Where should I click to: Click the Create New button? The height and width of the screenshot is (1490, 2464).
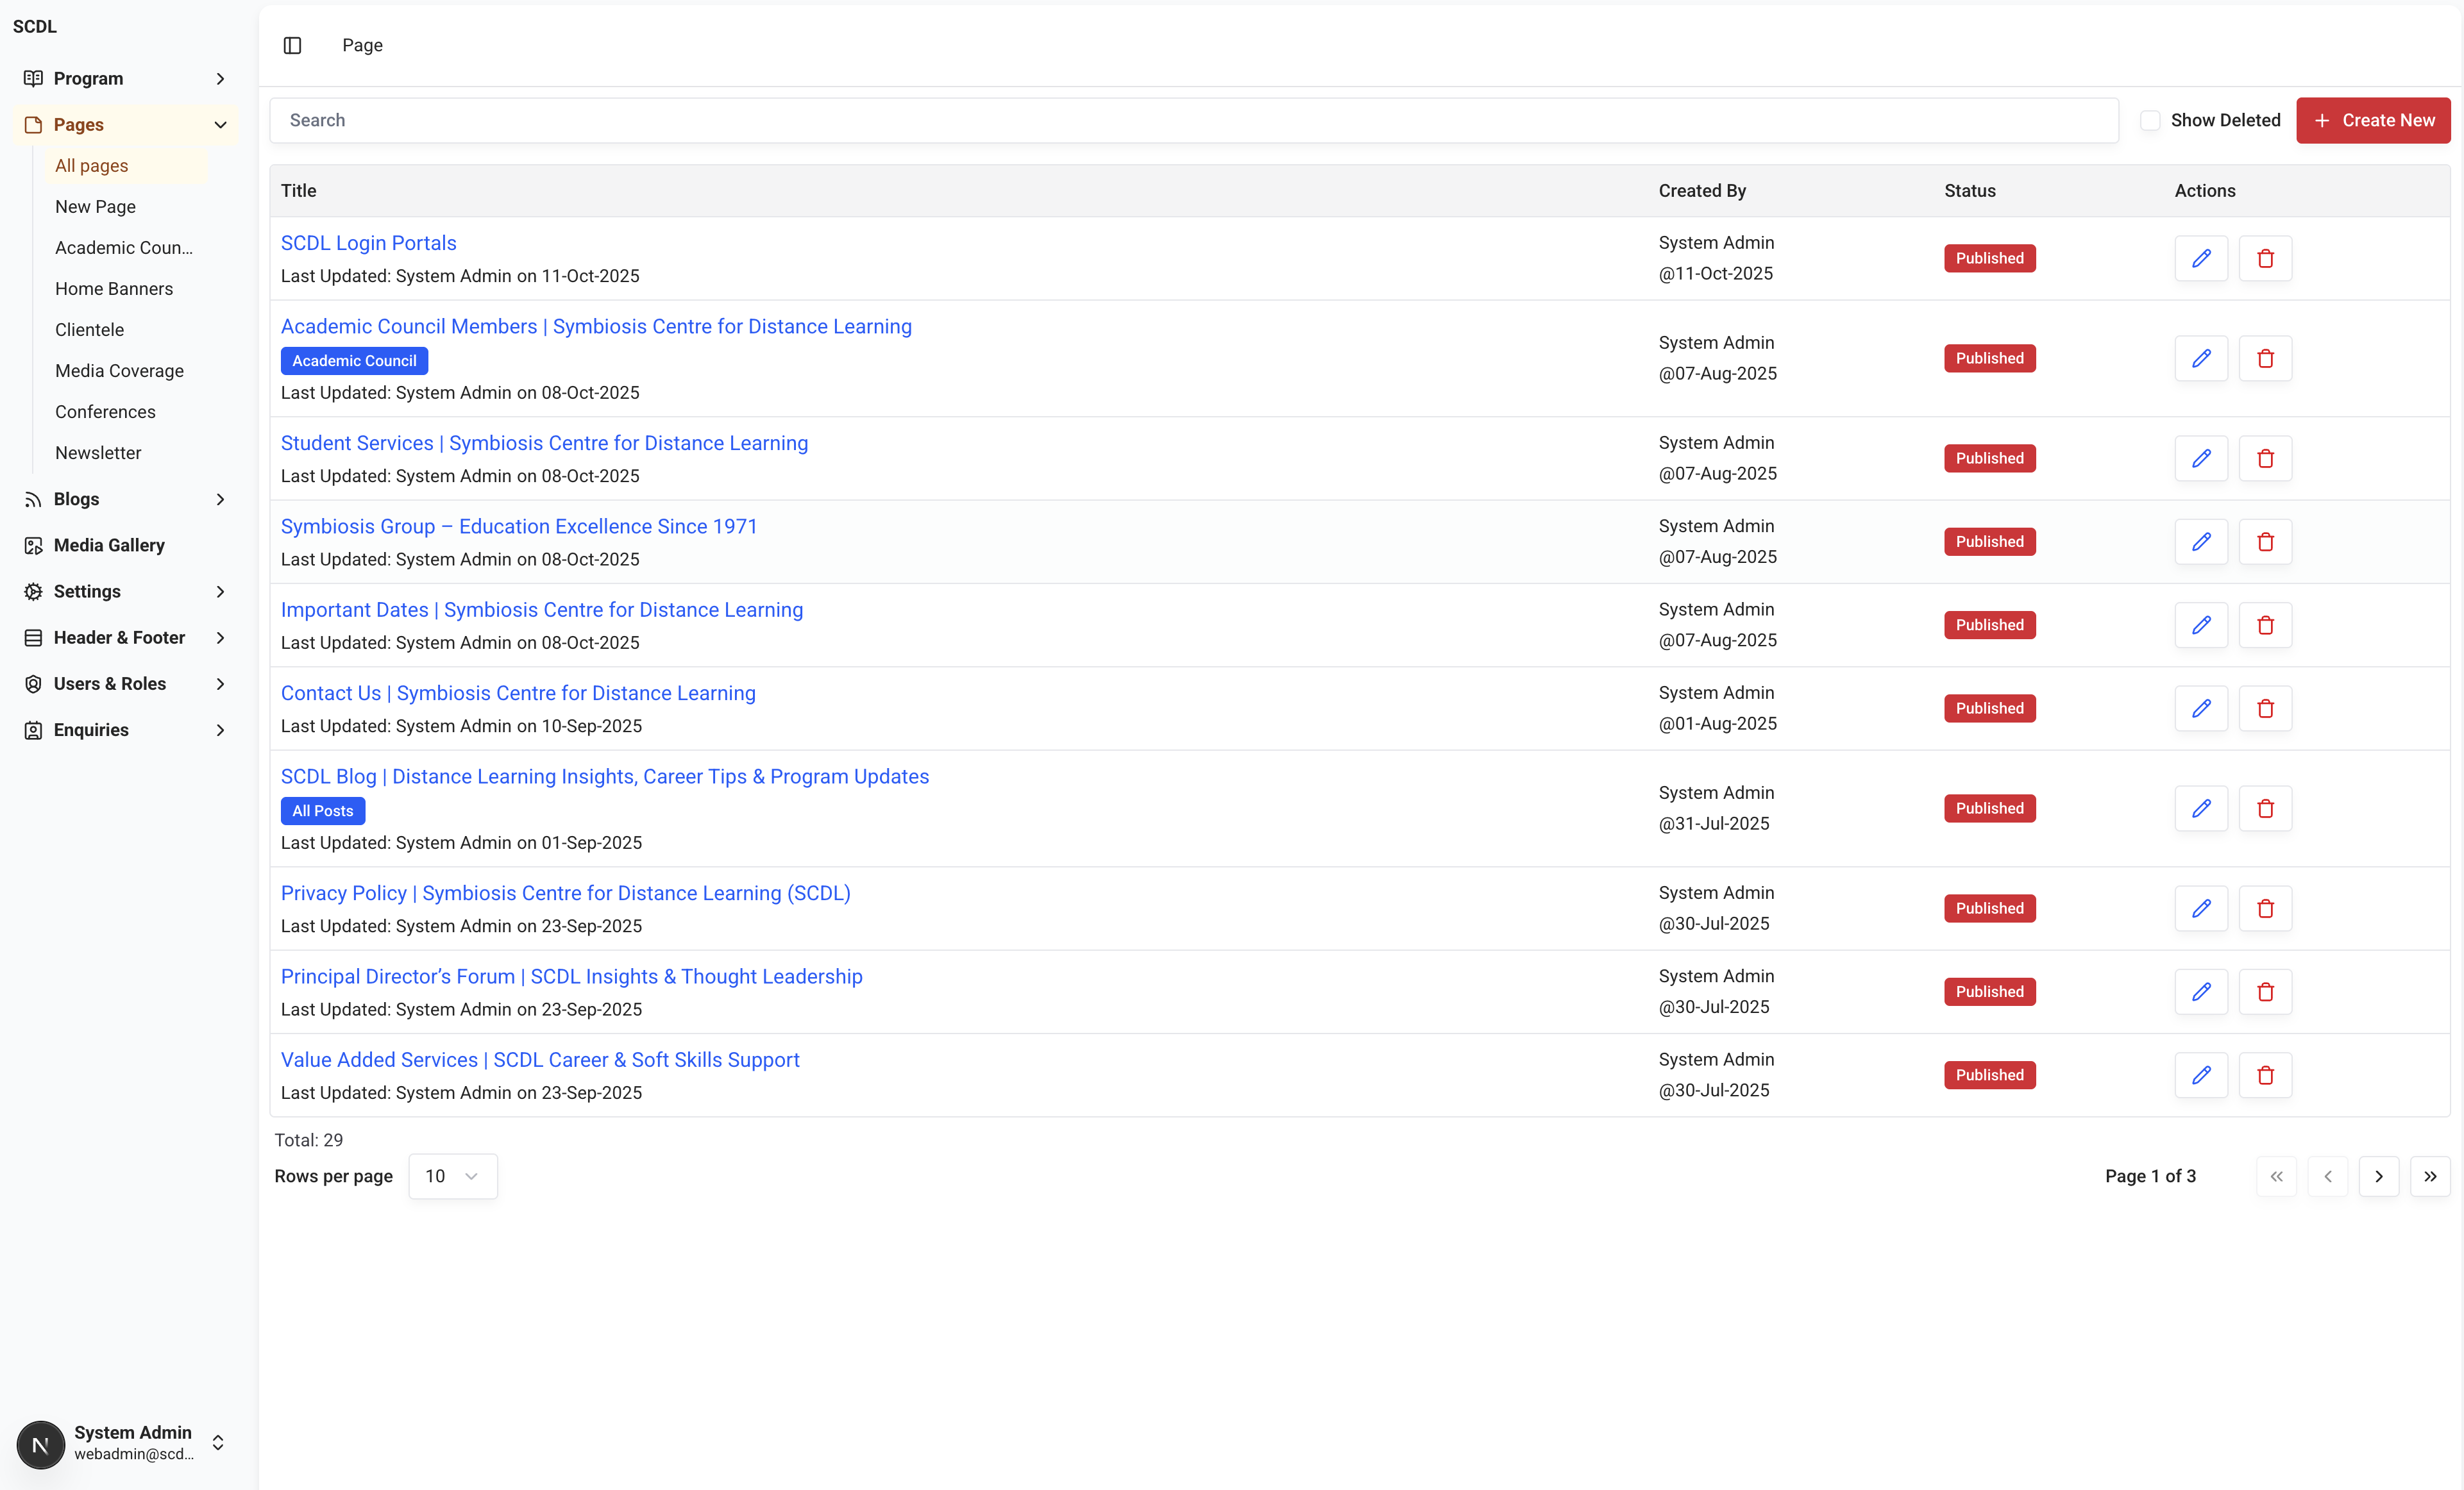click(2372, 120)
